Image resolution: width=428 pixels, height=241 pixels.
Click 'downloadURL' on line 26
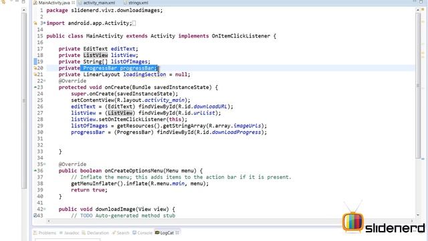coord(210,106)
